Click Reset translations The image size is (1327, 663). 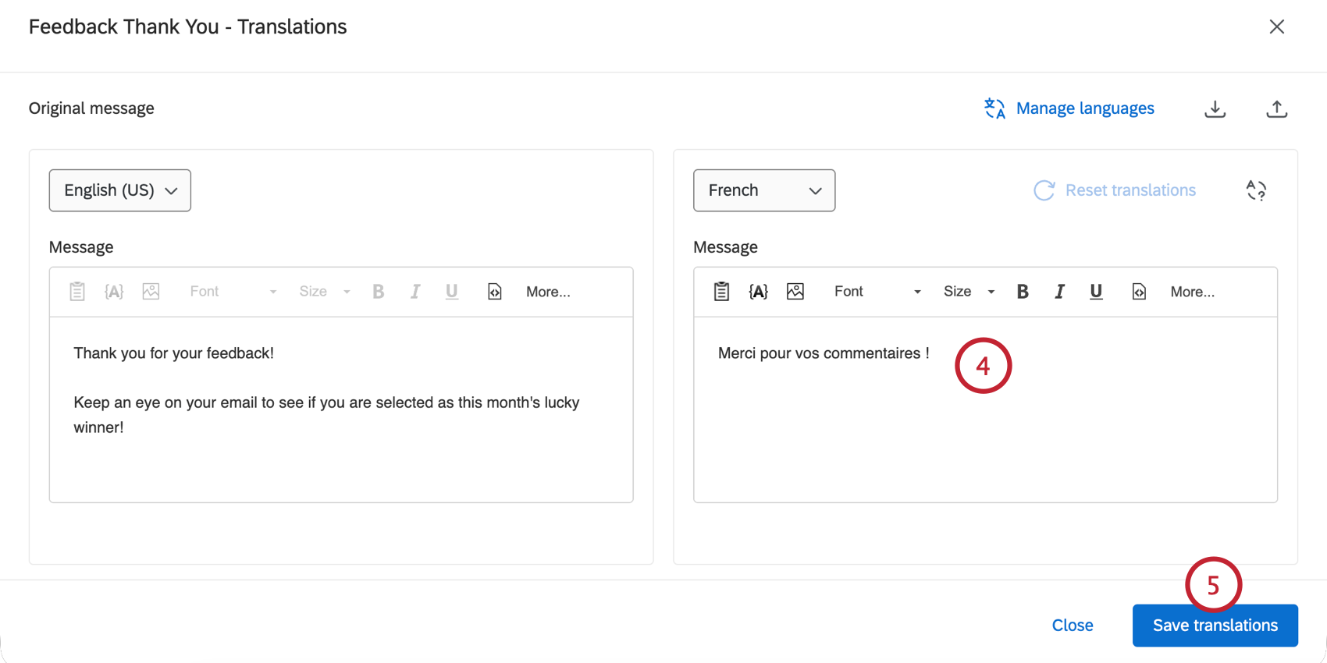point(1115,190)
